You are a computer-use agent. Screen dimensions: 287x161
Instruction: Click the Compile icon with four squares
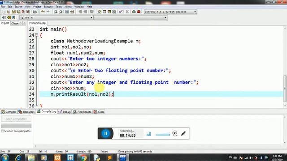point(100,12)
